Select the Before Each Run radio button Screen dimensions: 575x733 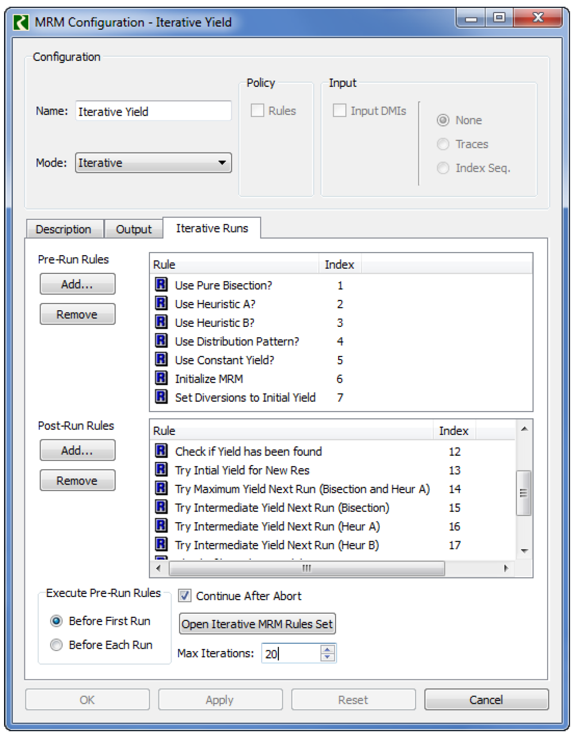(x=56, y=645)
